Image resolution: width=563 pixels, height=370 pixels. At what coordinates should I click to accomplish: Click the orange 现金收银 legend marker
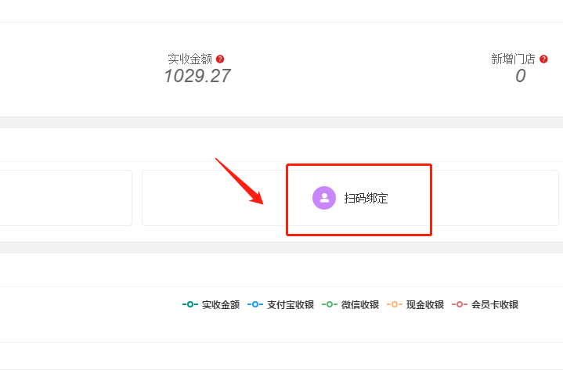(x=395, y=304)
